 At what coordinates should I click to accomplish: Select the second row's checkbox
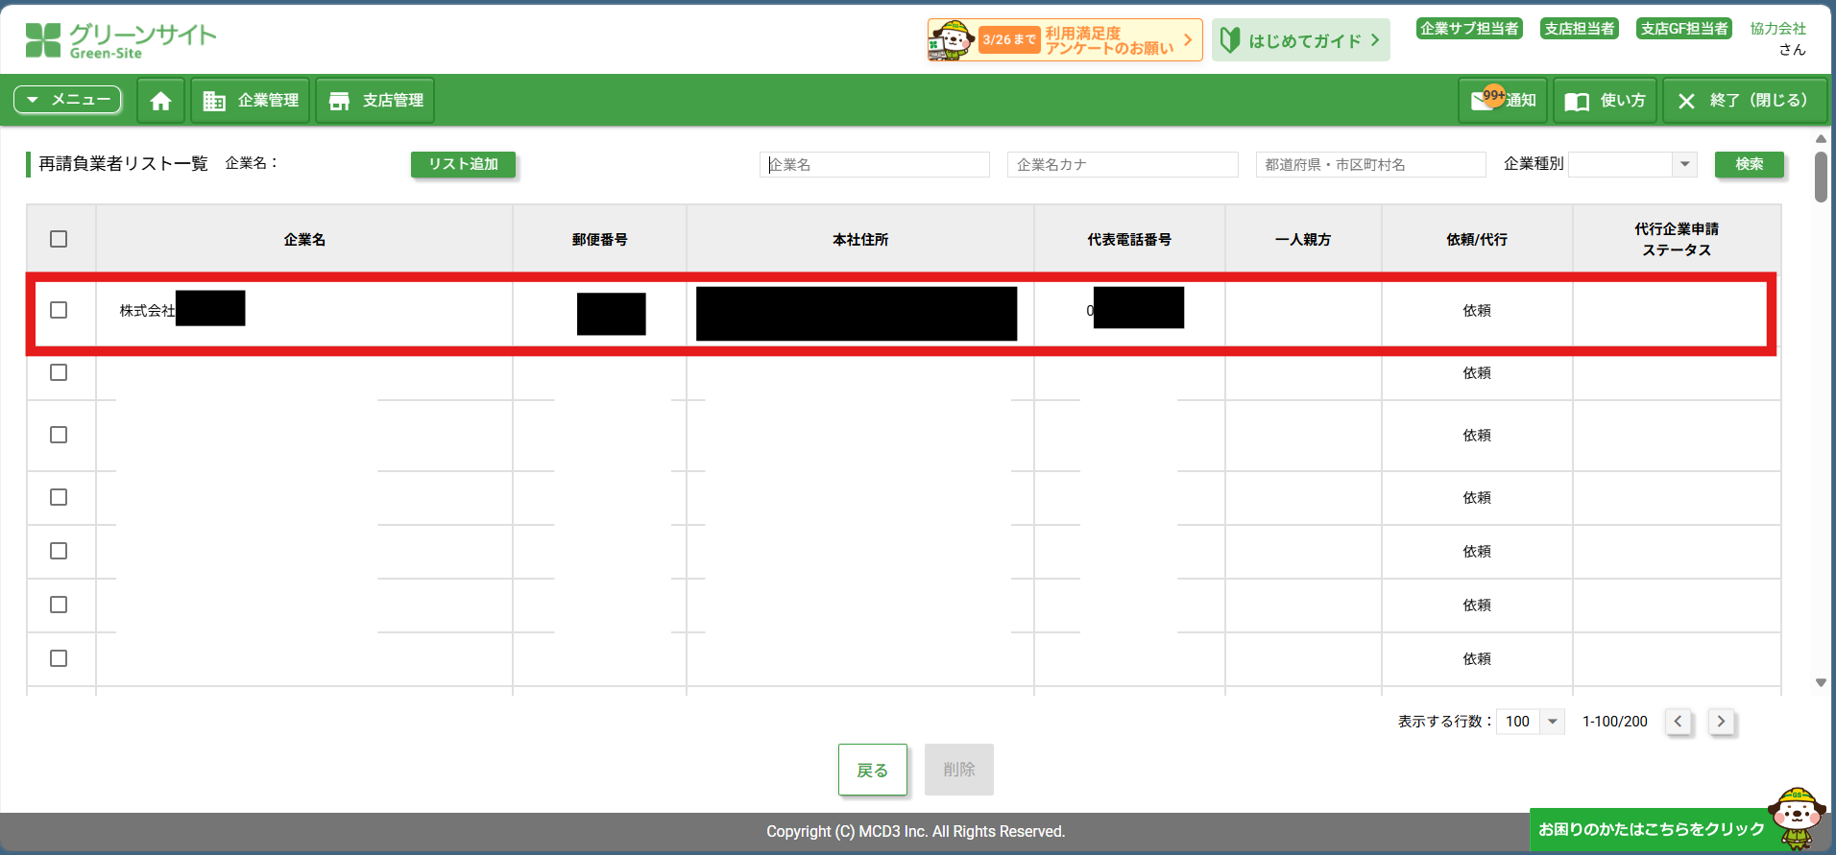coord(59,372)
